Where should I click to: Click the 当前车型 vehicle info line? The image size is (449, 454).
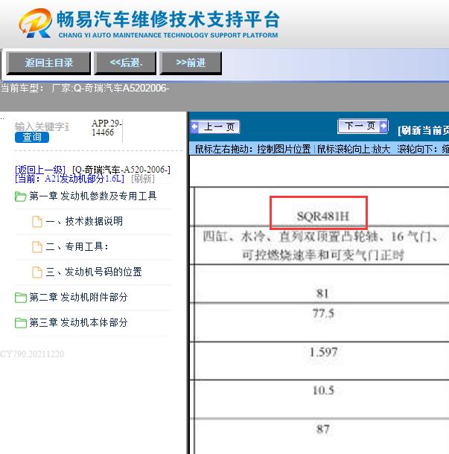(x=85, y=88)
